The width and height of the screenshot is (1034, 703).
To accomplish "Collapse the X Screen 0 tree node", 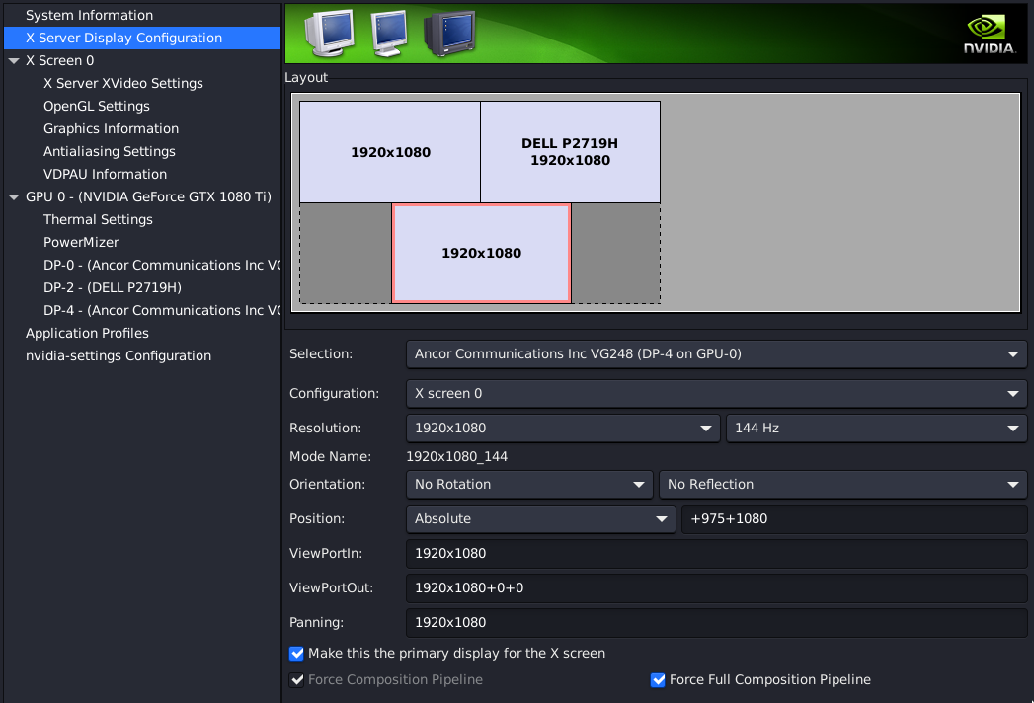I will tap(14, 61).
